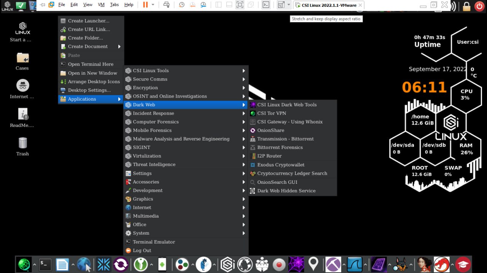Screen dimensions: 487x273
Task: Open the dropdown arrow beside the pause button
Action: pyautogui.click(x=153, y=5)
